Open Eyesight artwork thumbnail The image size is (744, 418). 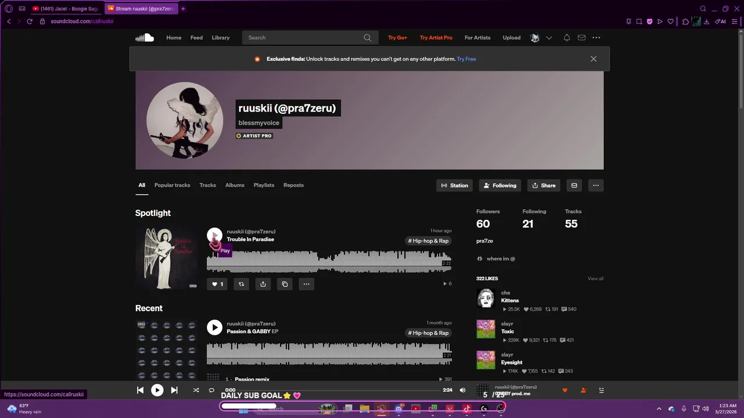[486, 360]
